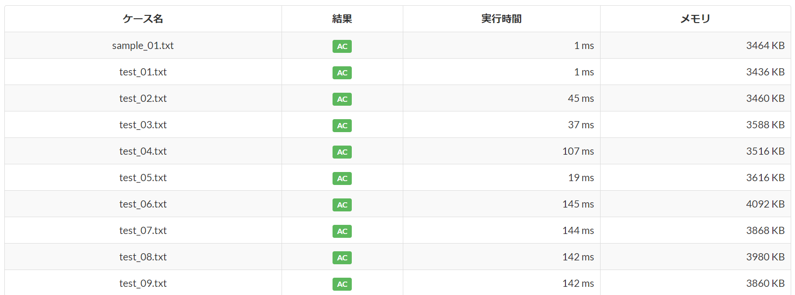Click the AC badge for sample_01.txt
The image size is (795, 295).
coord(342,46)
